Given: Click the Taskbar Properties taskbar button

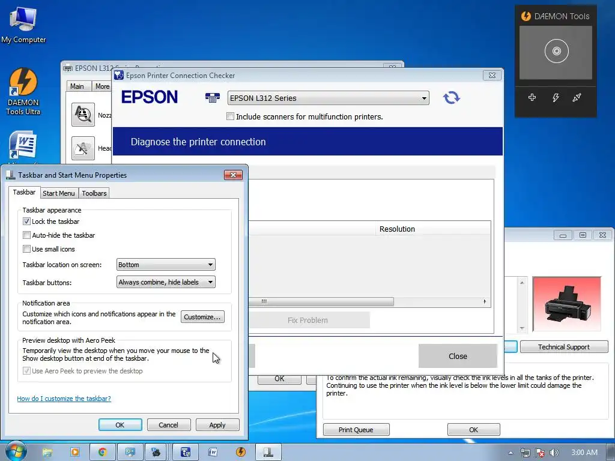Looking at the screenshot, I should (268, 453).
